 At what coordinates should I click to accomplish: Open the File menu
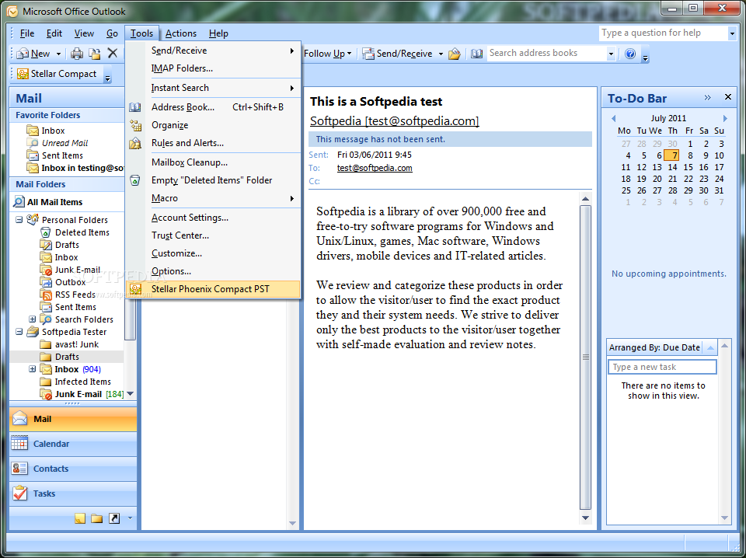pos(26,33)
